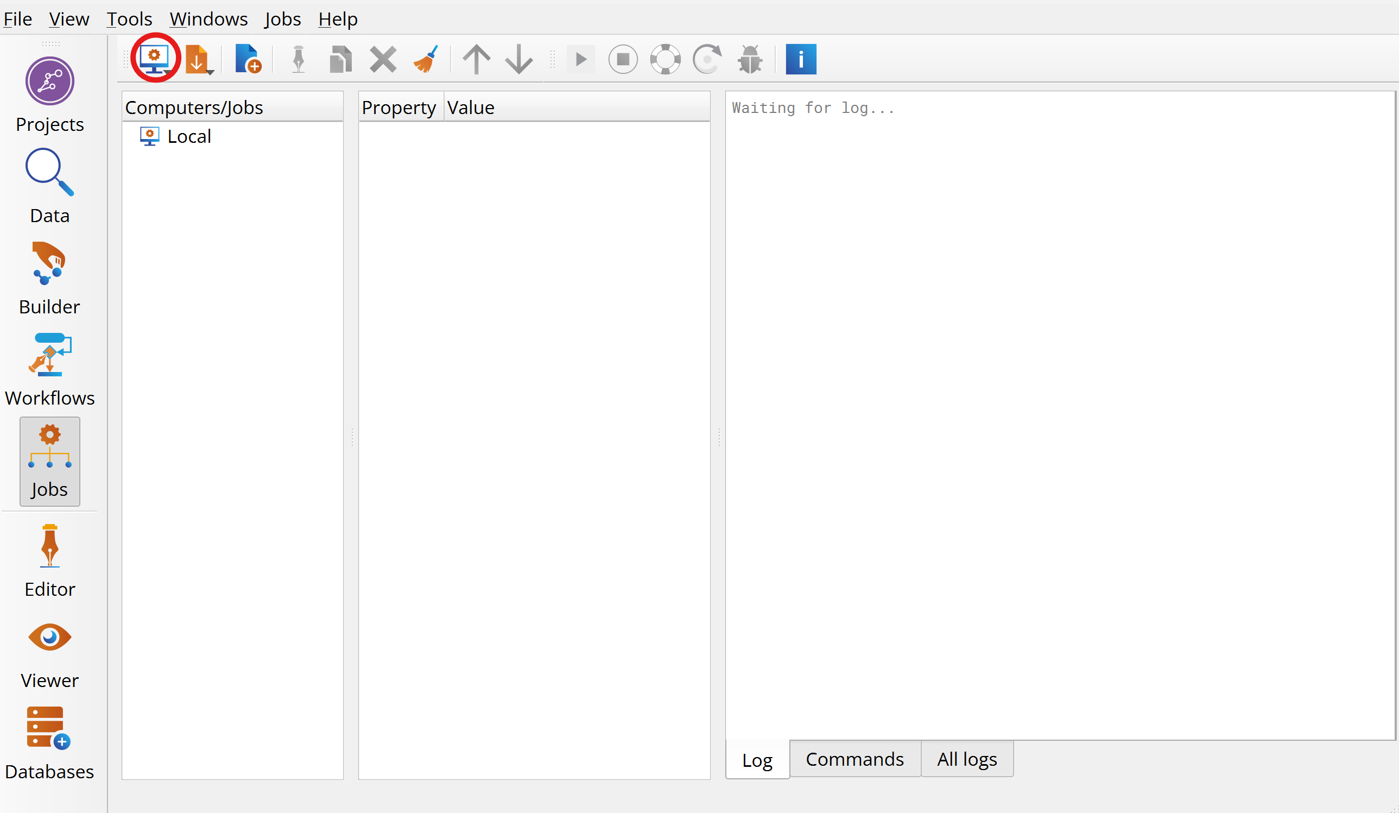Click the edit job pen icon
Viewport: 1399px width, 813px height.
[298, 59]
